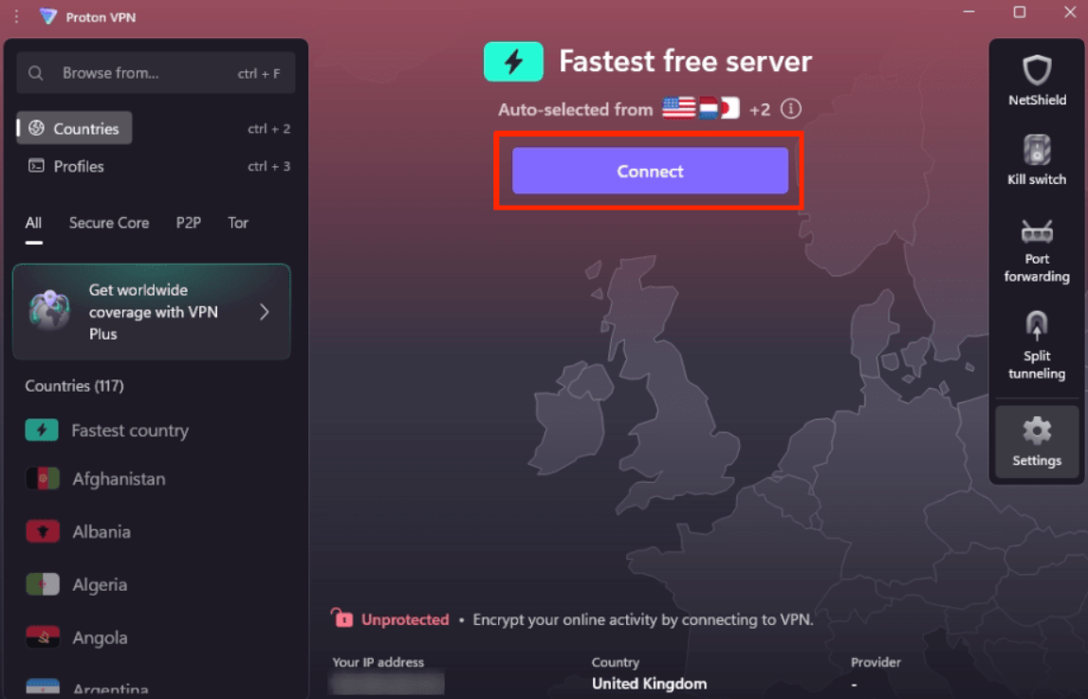This screenshot has height=699, width=1088.
Task: Open the P2P tab
Action: click(188, 223)
